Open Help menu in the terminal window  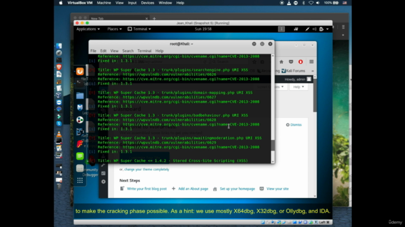point(159,51)
